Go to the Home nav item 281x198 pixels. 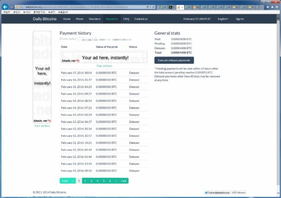pyautogui.click(x=67, y=19)
